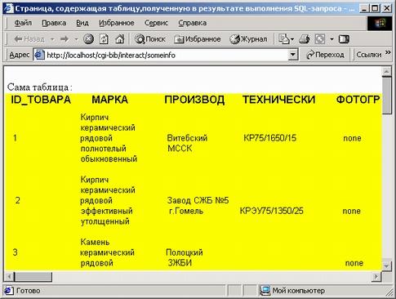Expand the Ссылки links chevron
The height and width of the screenshot is (299, 396).
388,52
